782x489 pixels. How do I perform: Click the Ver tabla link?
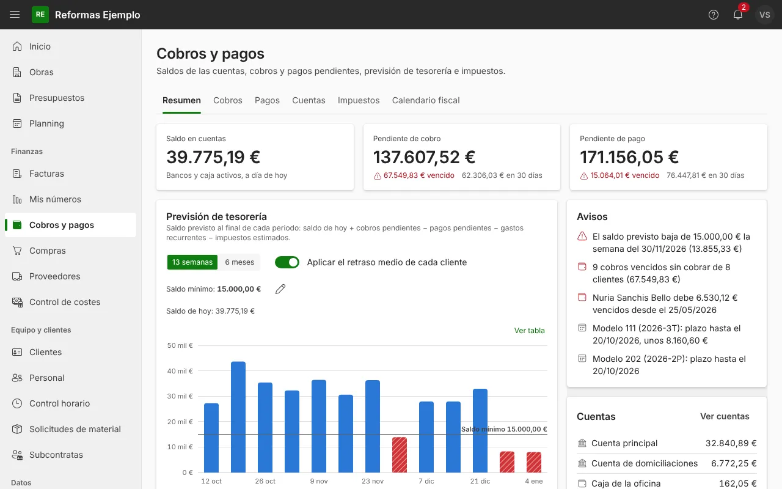point(530,331)
